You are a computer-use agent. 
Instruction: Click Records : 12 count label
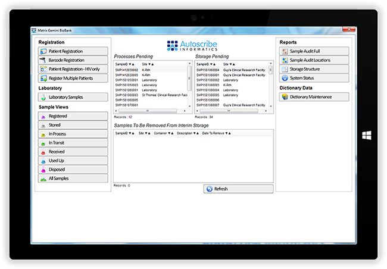click(123, 117)
